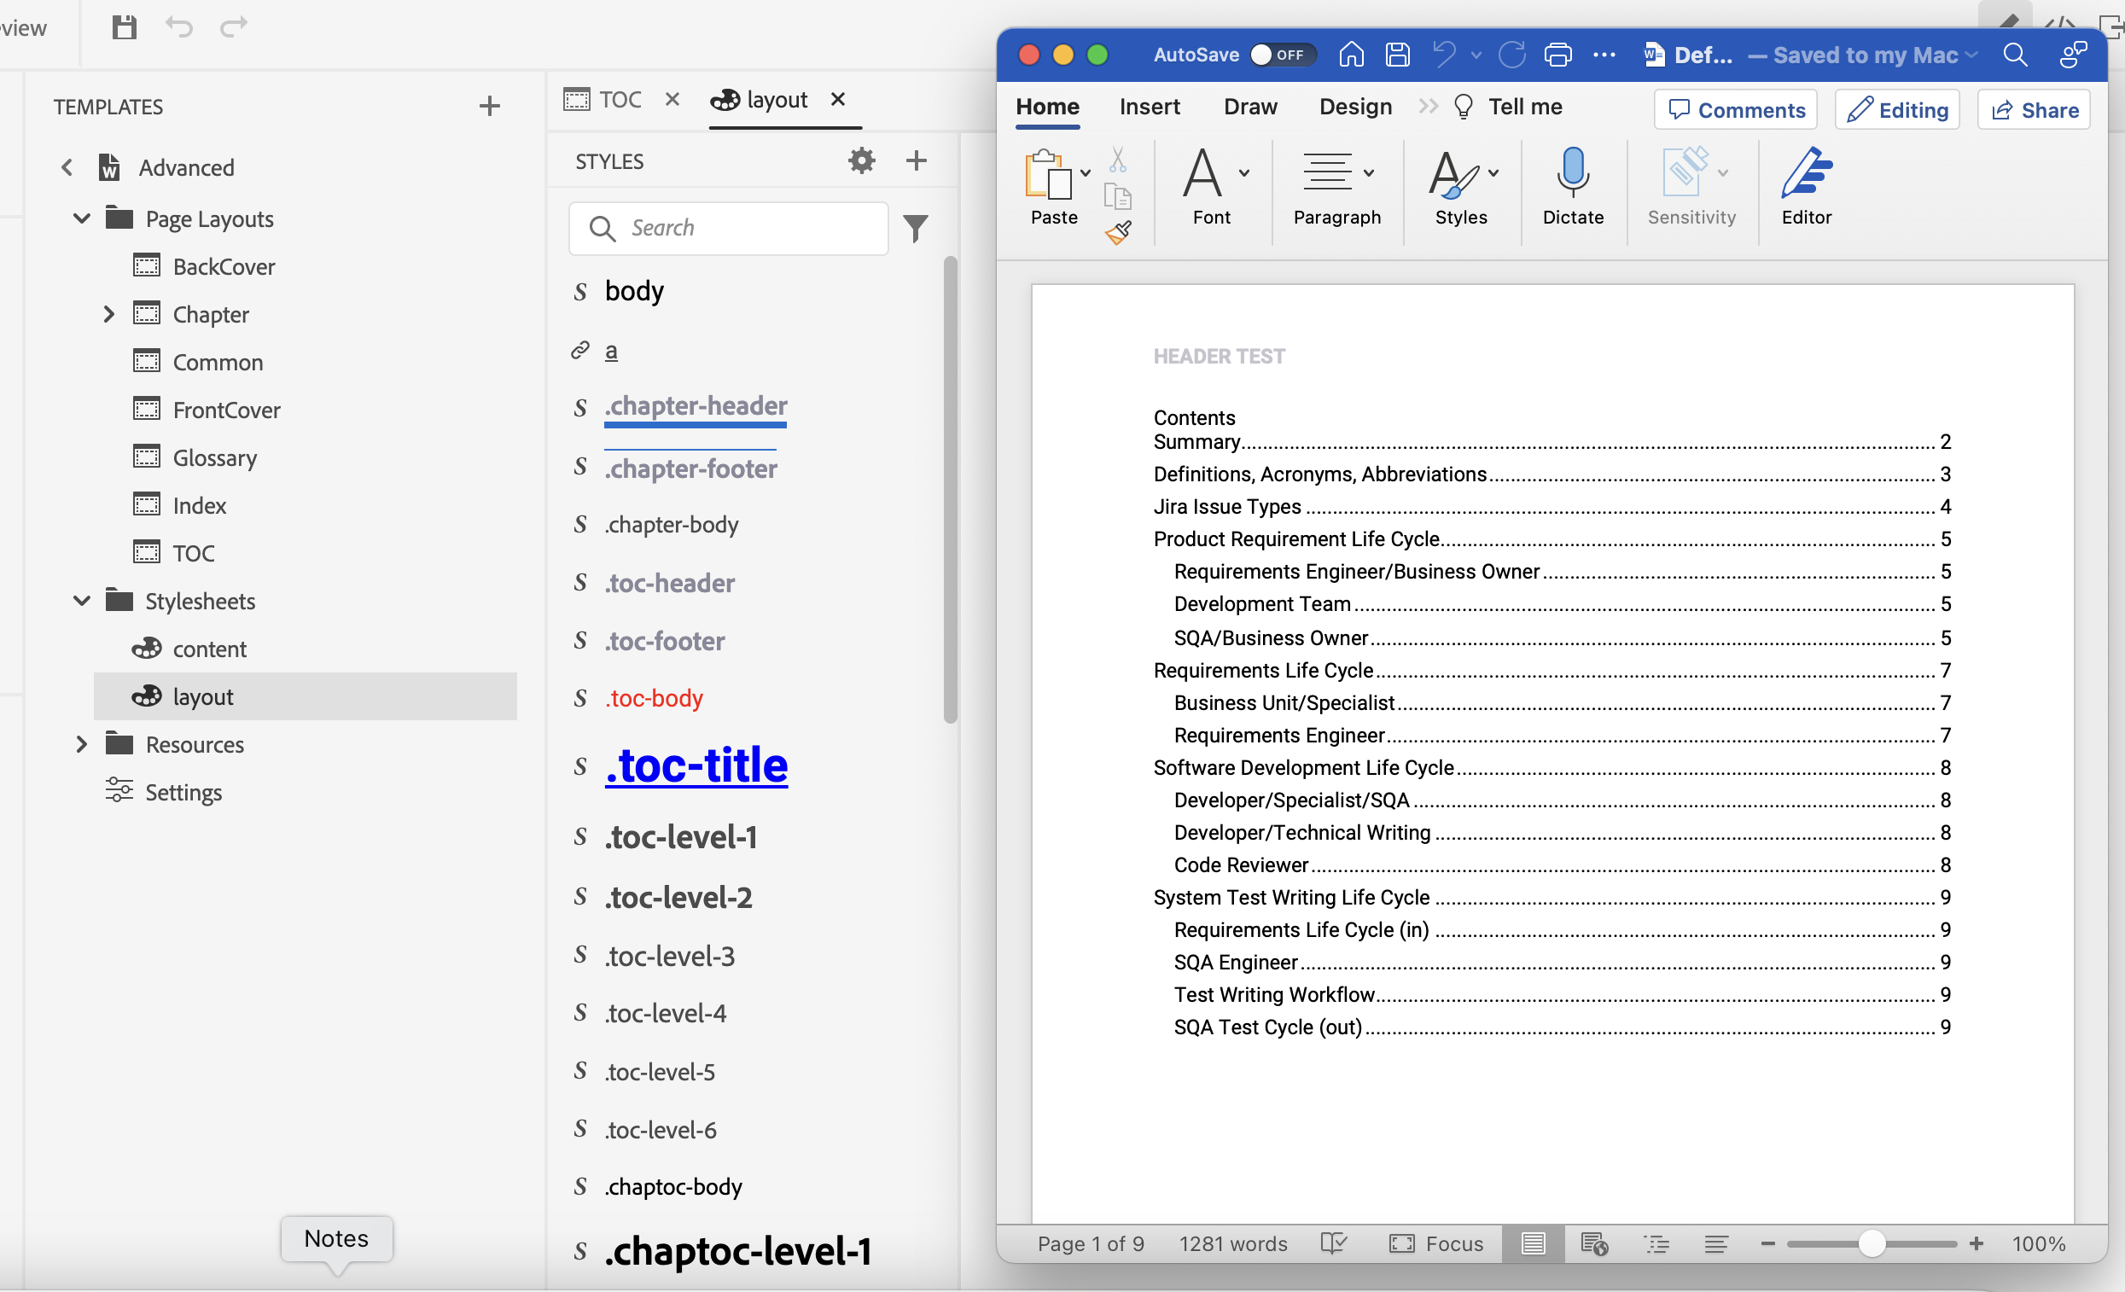Expand the Chapter layout item
The height and width of the screenshot is (1292, 2125).
pyautogui.click(x=108, y=314)
